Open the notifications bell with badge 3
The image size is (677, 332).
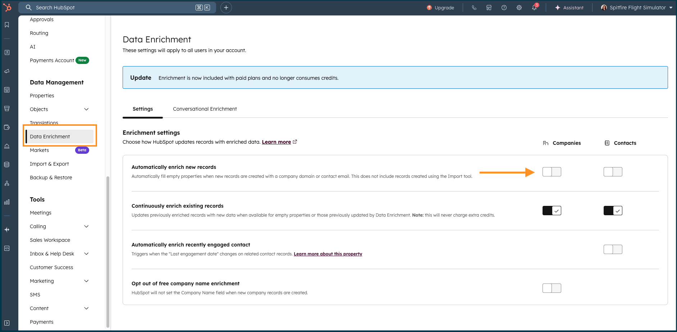[x=534, y=8]
